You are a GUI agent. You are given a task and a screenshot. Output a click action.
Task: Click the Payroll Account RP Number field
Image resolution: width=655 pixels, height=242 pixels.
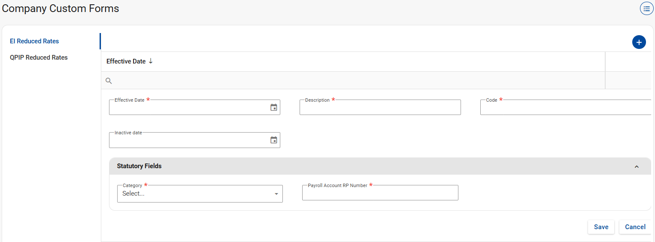380,193
